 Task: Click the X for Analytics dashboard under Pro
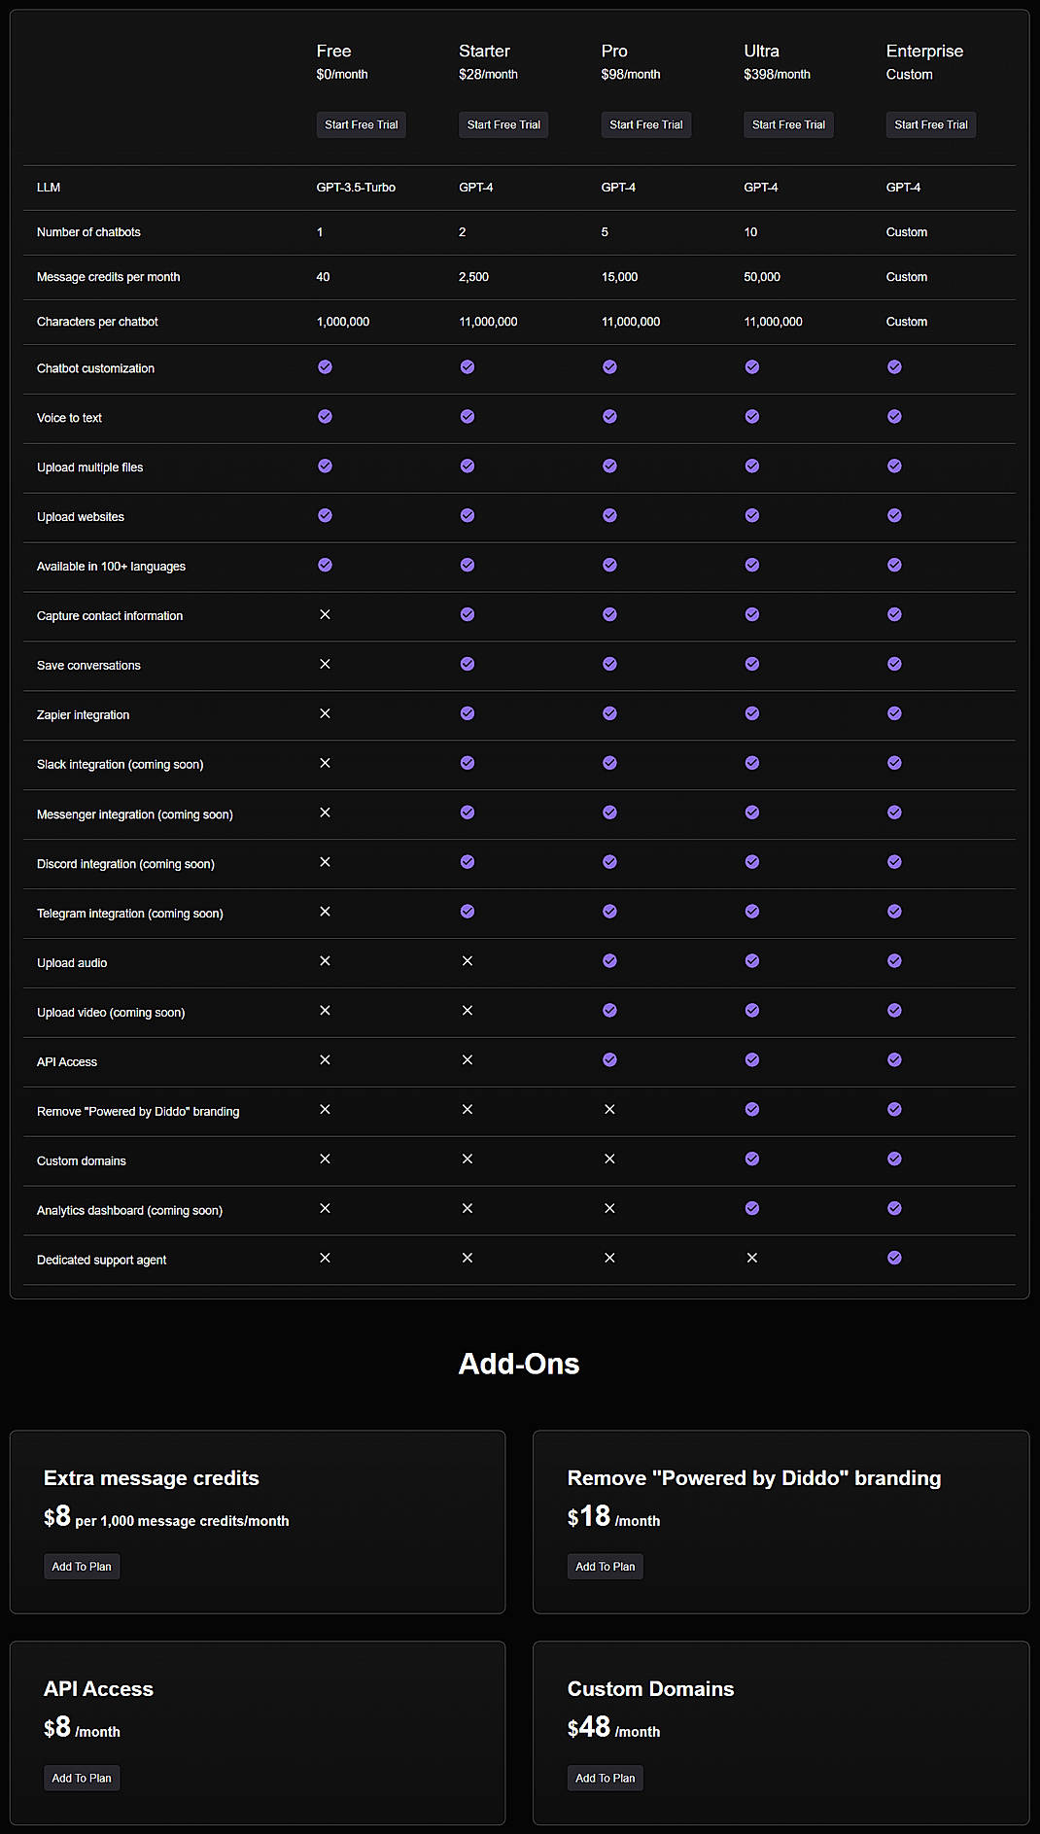(x=609, y=1208)
